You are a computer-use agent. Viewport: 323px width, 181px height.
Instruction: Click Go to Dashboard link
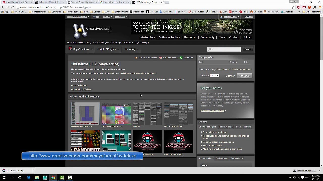pos(79,85)
